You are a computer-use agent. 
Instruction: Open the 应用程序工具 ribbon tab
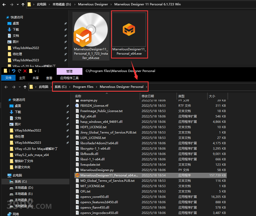point(69,78)
